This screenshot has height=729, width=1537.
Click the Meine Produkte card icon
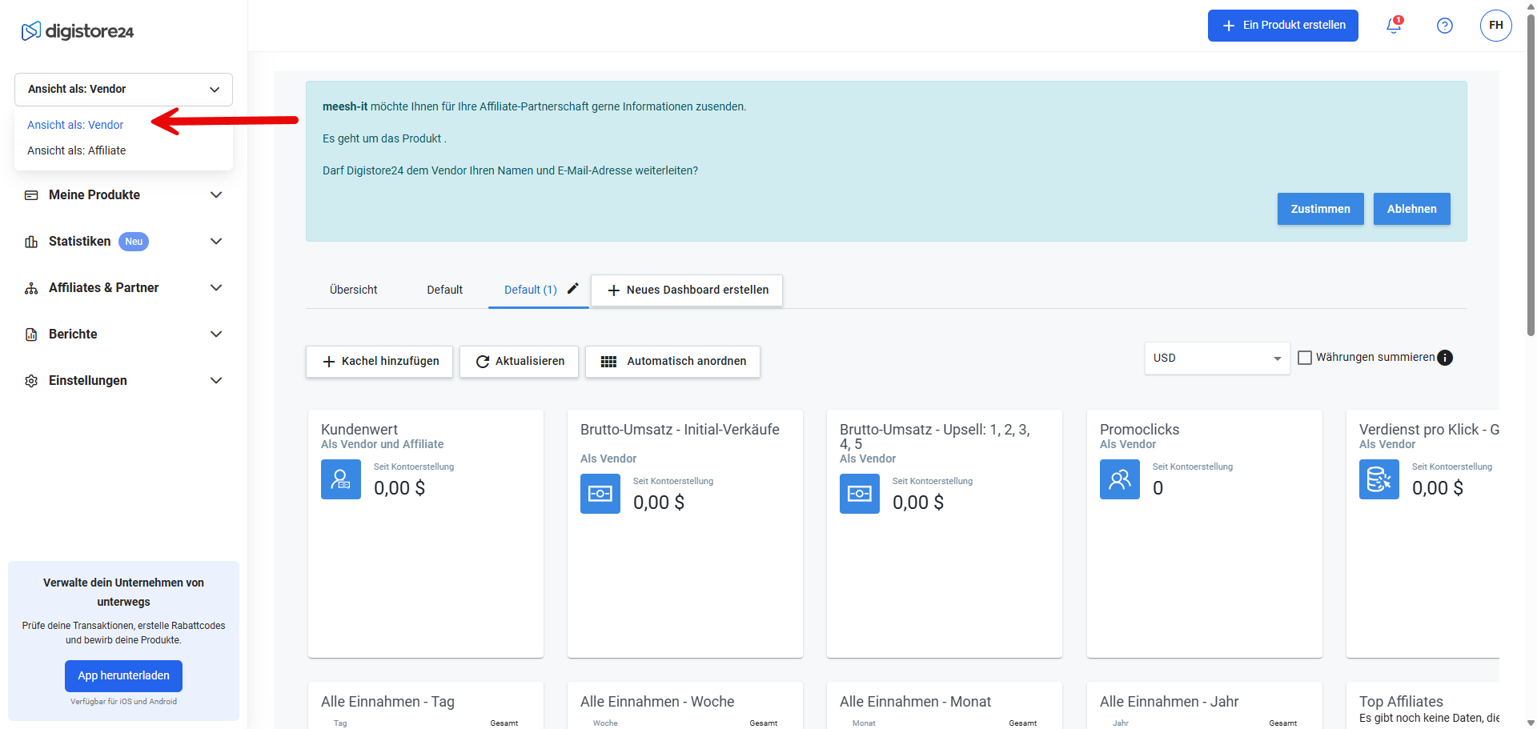pyautogui.click(x=31, y=195)
